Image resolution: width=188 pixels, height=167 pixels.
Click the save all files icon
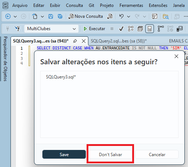[x=60, y=16]
